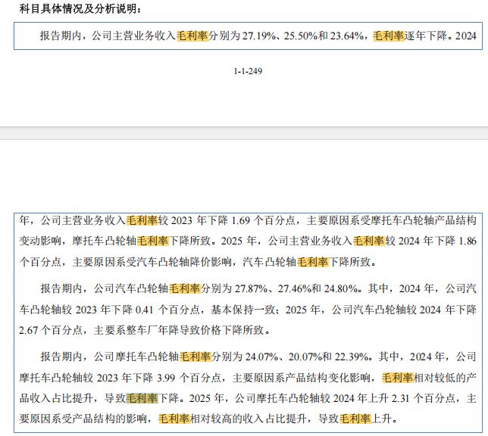
Task: Click the phrase 品收入占比提升
Action: [56, 398]
